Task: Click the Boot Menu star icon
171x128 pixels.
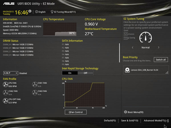Action: tap(125, 112)
